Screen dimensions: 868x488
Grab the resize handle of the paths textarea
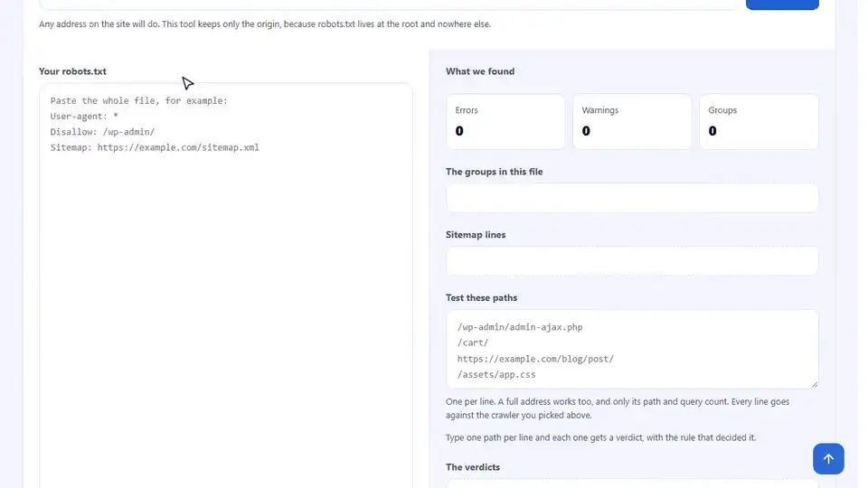tap(815, 385)
